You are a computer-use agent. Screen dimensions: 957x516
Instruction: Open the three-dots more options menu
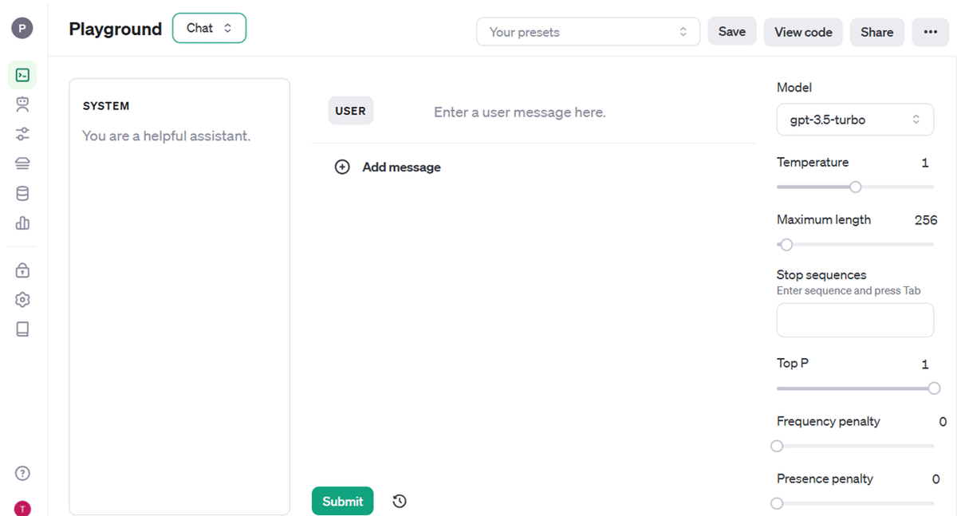(x=930, y=32)
